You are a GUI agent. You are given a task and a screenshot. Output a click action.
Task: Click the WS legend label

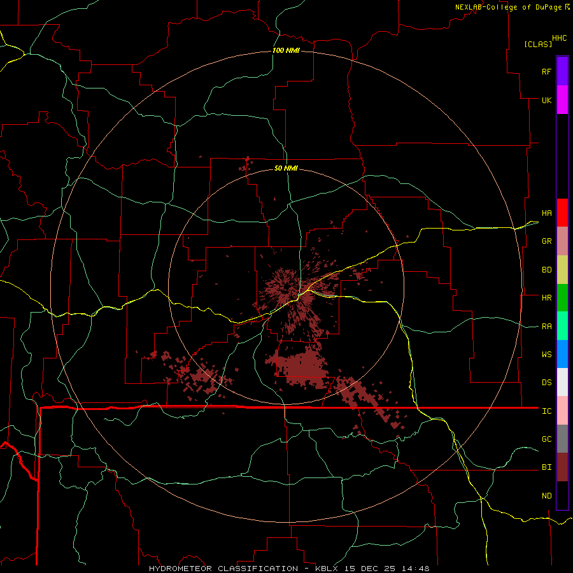point(546,355)
